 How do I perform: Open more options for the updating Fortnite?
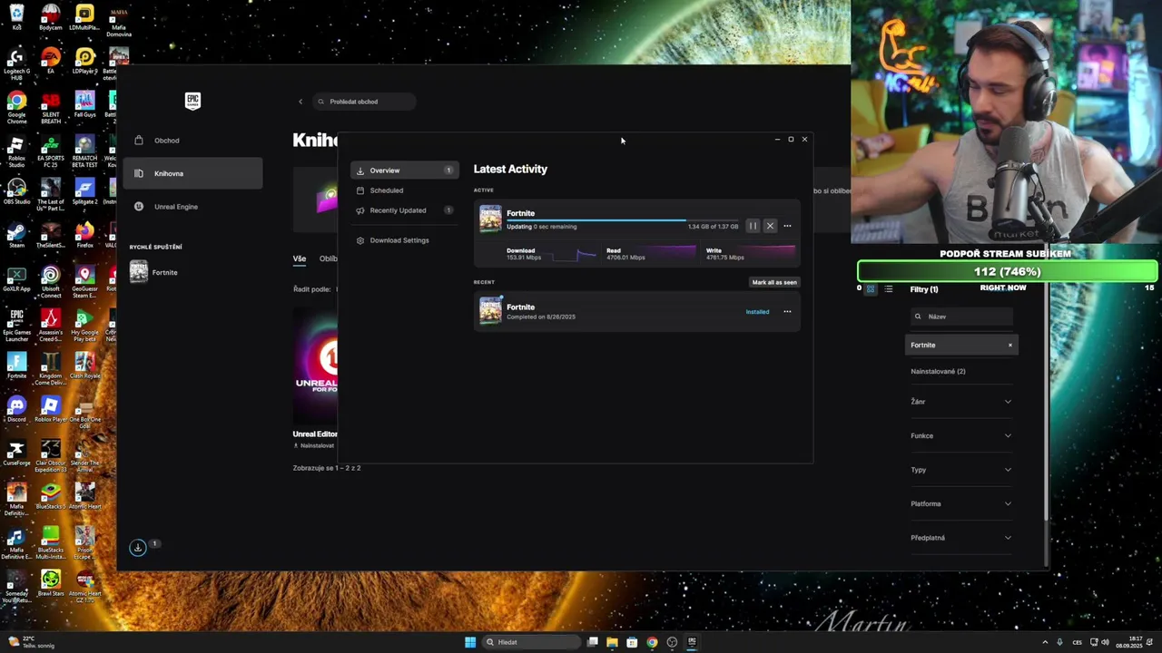pyautogui.click(x=787, y=226)
